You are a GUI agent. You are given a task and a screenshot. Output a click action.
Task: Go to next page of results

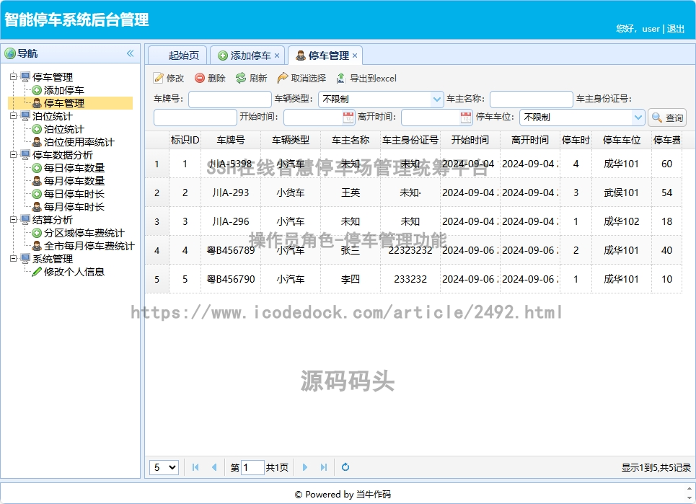point(305,467)
